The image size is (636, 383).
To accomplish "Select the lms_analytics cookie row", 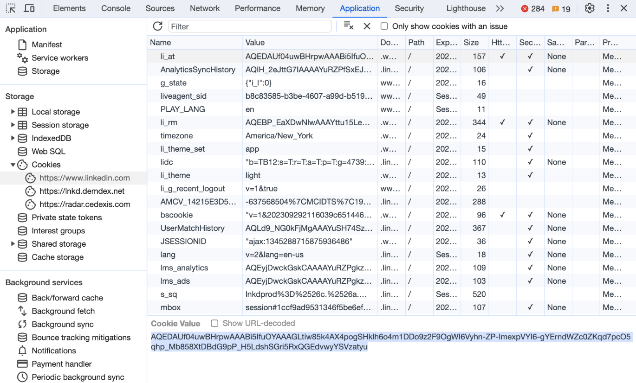I will tap(391, 268).
